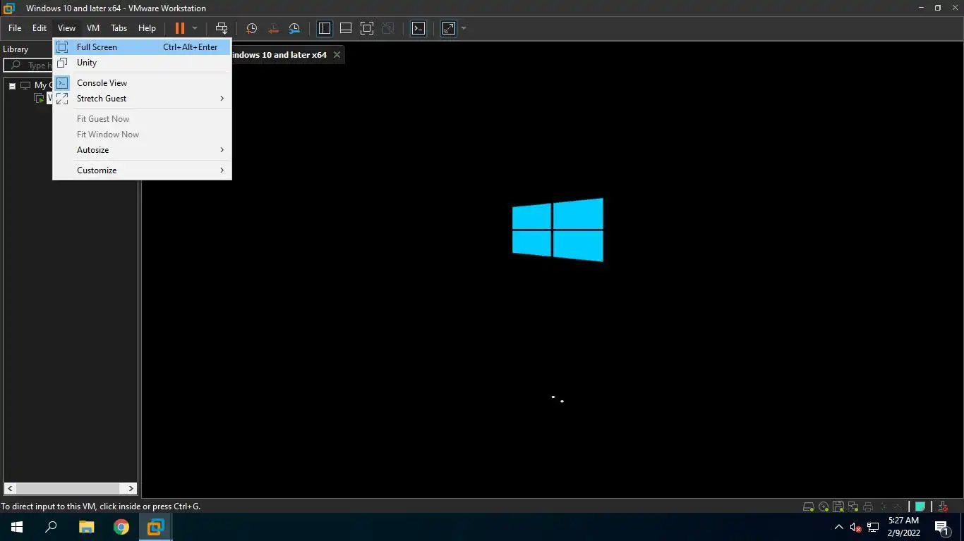Toggle console view toolbar icon

coord(418,28)
